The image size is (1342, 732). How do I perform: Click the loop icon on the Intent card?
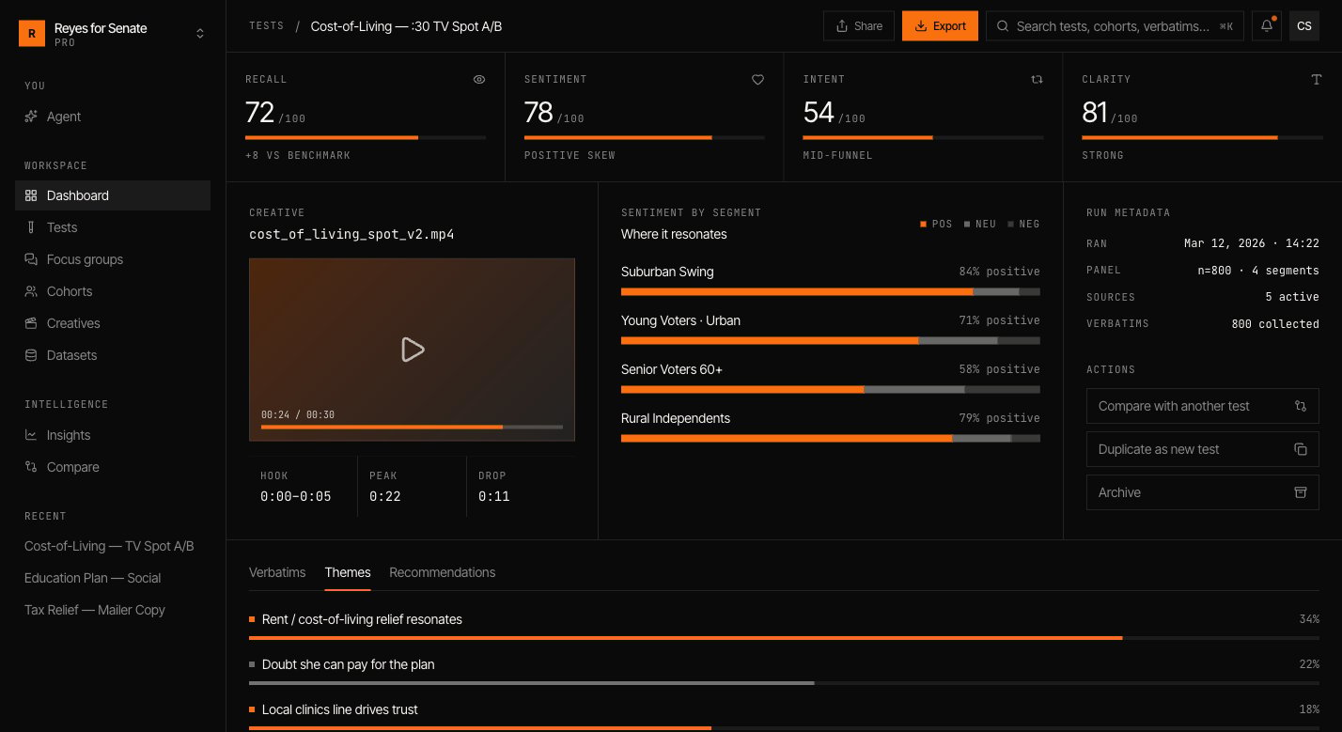pos(1038,80)
